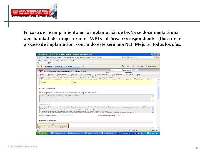Open the Meetings navigation link
This screenshot has height=150, width=200.
pyautogui.click(x=74, y=75)
